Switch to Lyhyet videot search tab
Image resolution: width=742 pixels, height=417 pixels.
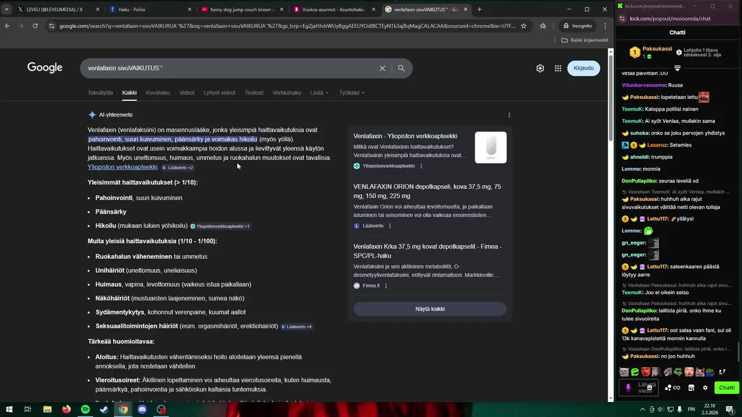pos(219,93)
